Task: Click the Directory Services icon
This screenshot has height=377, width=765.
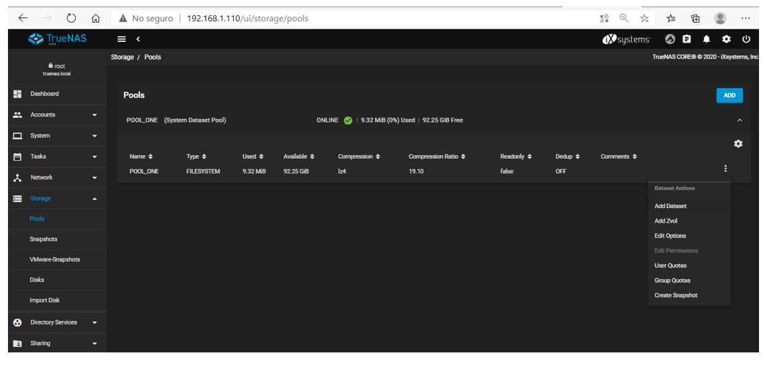Action: tap(17, 322)
